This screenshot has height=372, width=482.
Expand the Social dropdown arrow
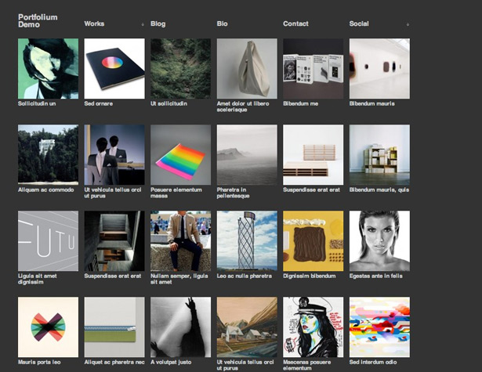pos(408,24)
